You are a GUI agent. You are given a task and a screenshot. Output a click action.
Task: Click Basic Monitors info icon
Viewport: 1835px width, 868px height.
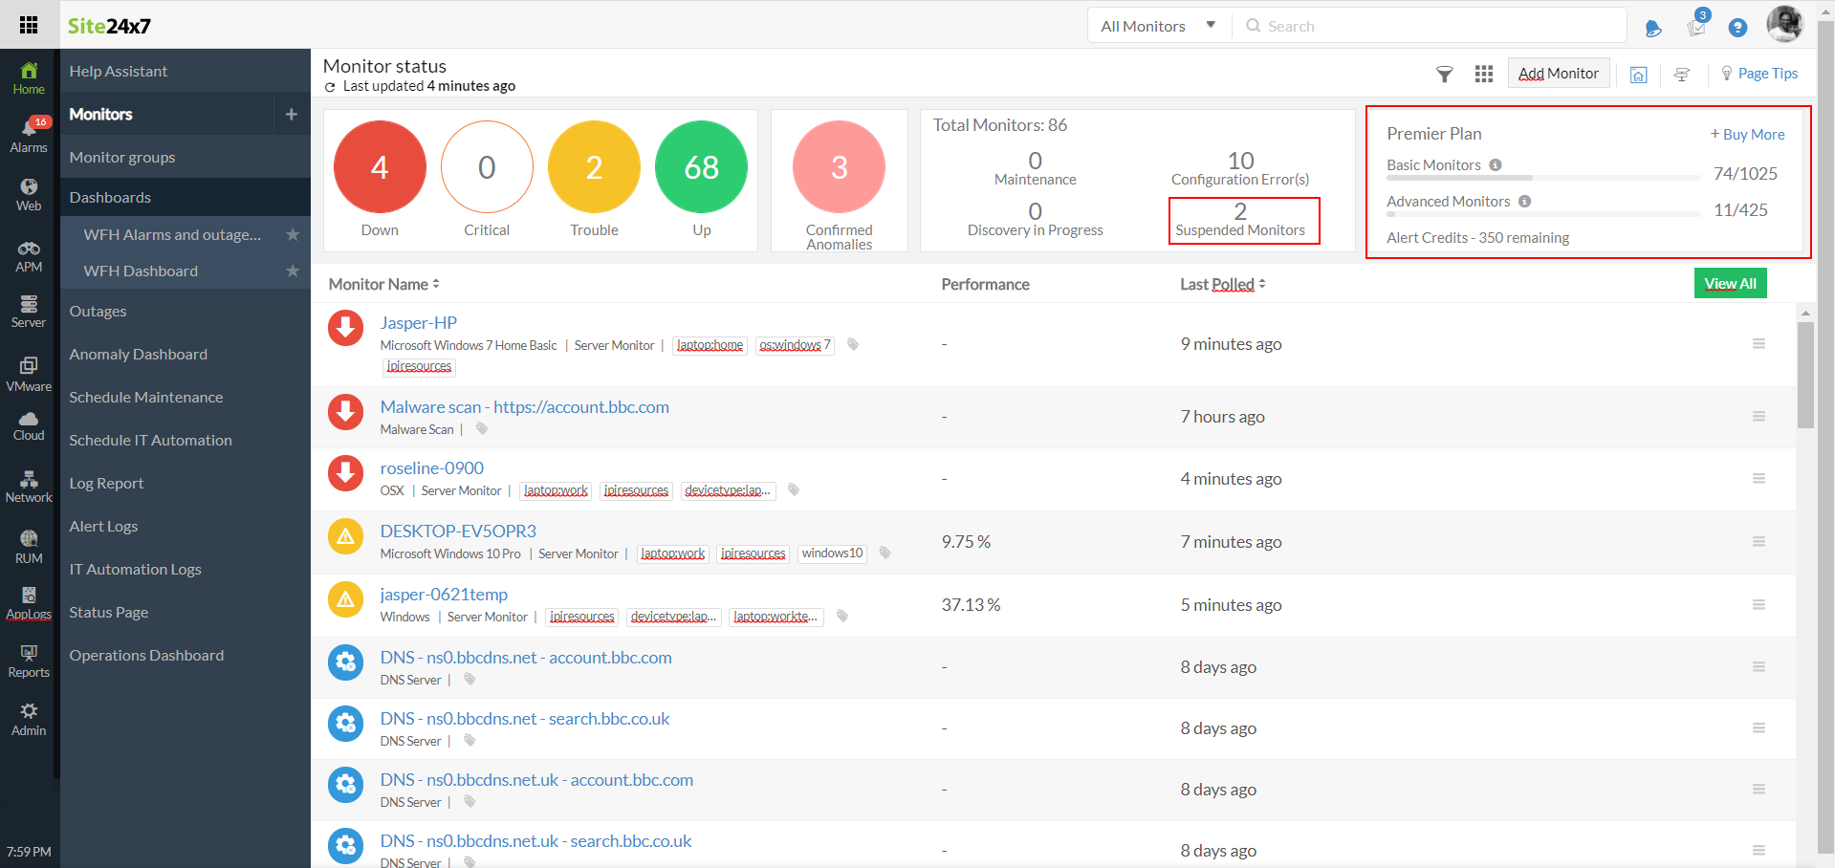tap(1496, 164)
